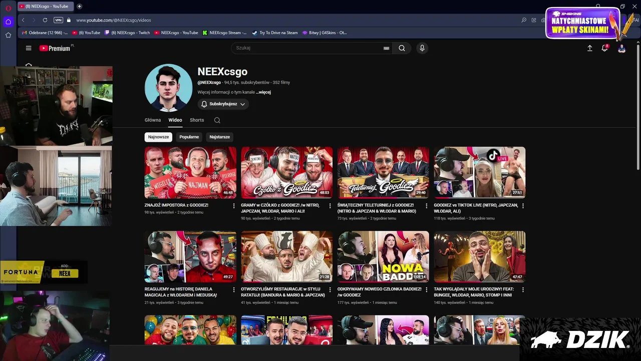Open the upload/create video icon
The image size is (641, 361).
coord(589,48)
